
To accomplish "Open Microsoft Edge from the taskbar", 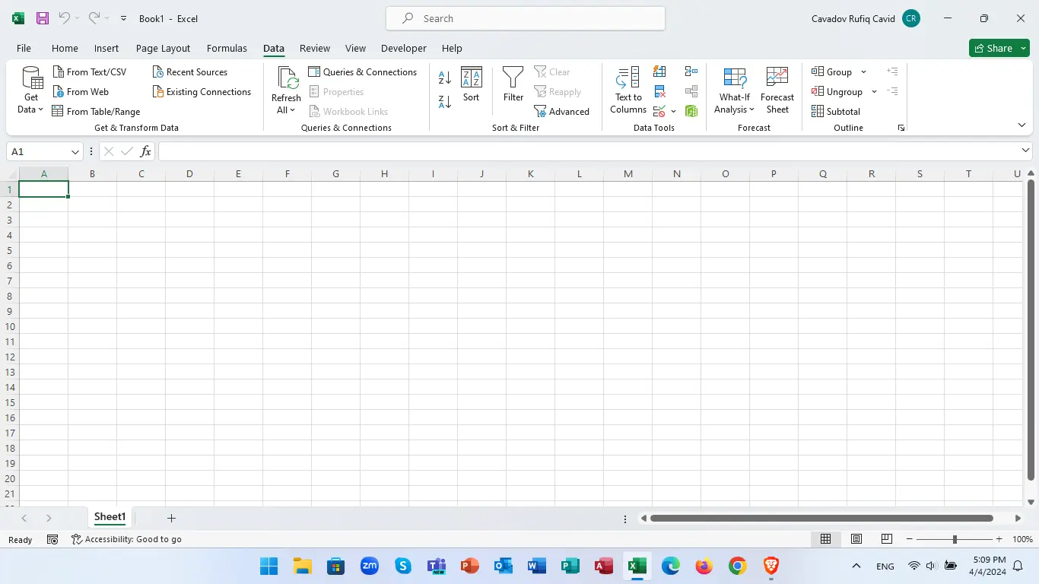I will pos(670,566).
